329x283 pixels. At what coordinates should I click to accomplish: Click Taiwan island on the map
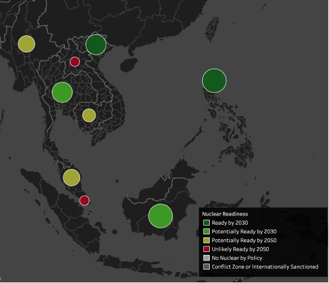tap(212, 30)
